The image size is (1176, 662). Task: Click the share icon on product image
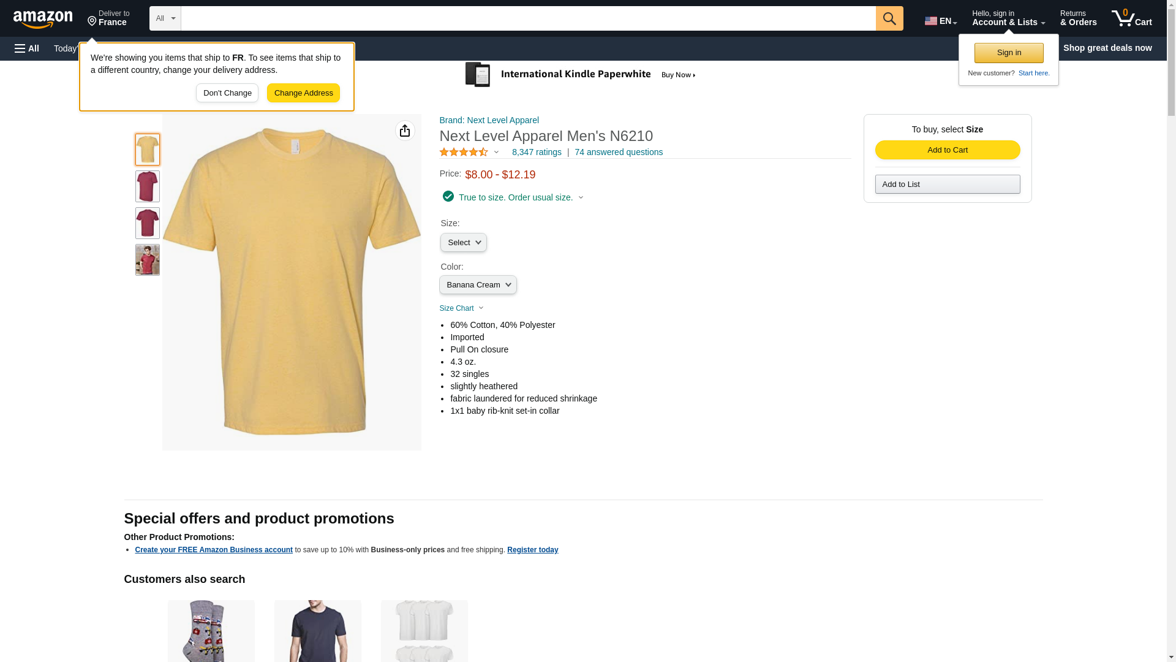(x=405, y=131)
